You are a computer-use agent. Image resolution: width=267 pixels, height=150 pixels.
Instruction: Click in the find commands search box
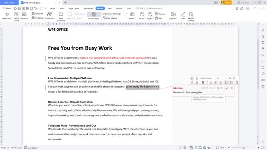coord(149,8)
